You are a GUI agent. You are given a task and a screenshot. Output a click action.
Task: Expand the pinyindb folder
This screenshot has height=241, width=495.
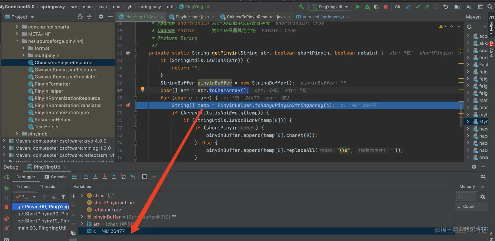click(17, 134)
